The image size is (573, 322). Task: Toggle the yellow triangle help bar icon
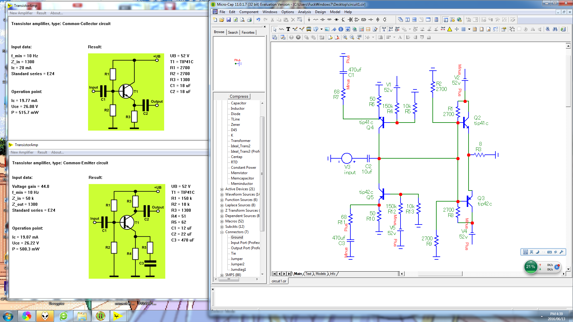point(449,29)
